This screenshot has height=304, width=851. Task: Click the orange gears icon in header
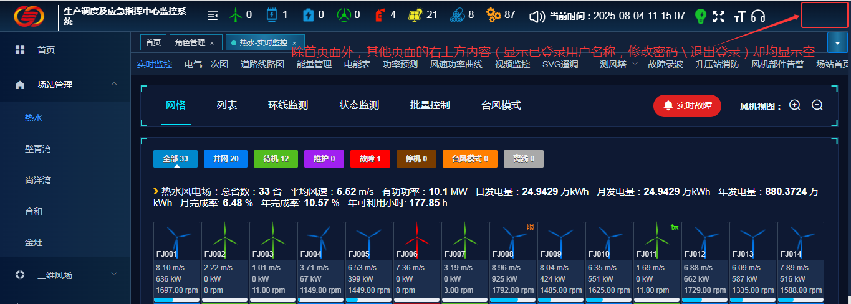[x=493, y=15]
